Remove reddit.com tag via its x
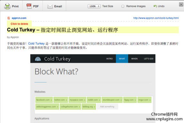 pyautogui.click(x=99, y=100)
